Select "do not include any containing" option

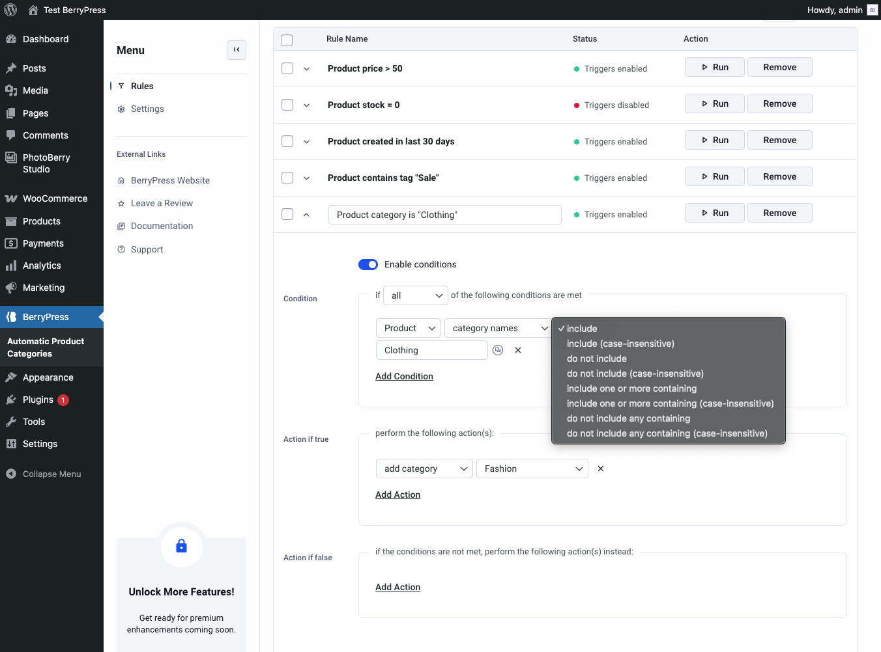(x=669, y=418)
